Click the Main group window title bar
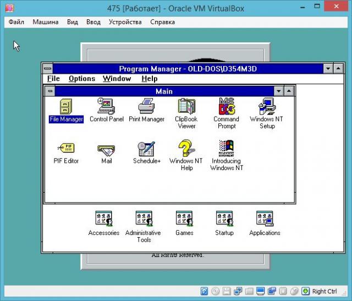This screenshot has height=301, width=352. [164, 91]
